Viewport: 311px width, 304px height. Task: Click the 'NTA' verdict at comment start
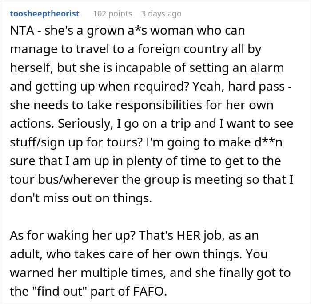point(22,31)
